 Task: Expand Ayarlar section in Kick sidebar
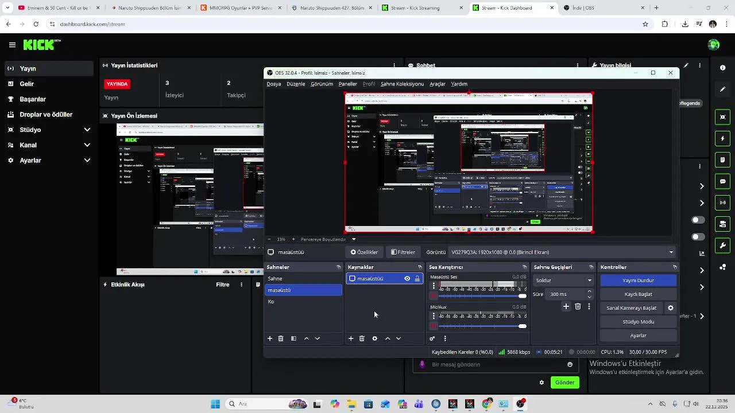pyautogui.click(x=87, y=161)
